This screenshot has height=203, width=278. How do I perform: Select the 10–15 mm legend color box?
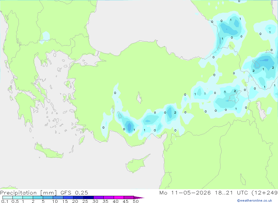tap(58, 197)
